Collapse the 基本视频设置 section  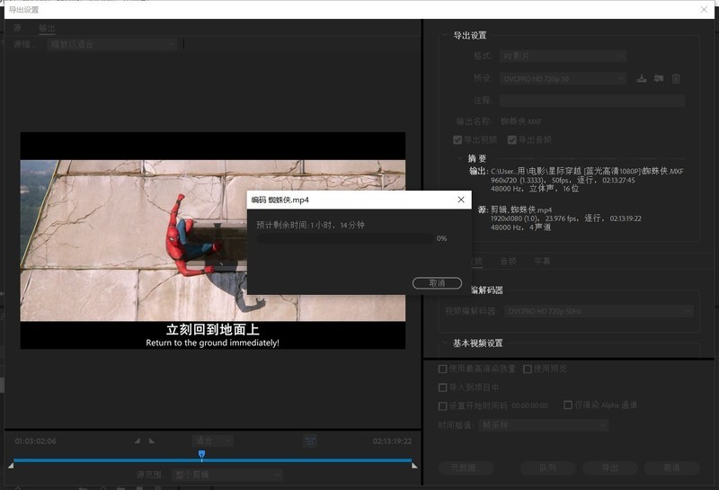click(444, 343)
